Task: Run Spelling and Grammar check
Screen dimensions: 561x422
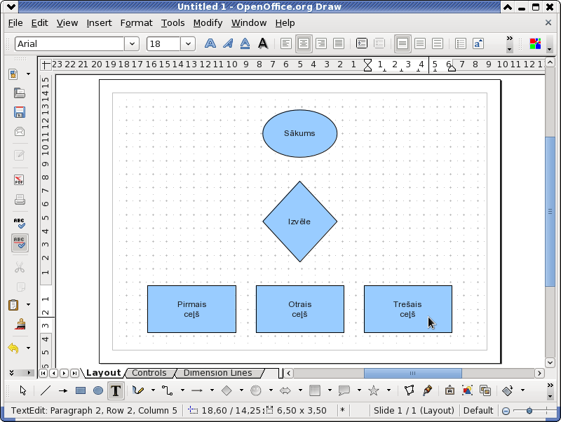Action: pos(20,223)
